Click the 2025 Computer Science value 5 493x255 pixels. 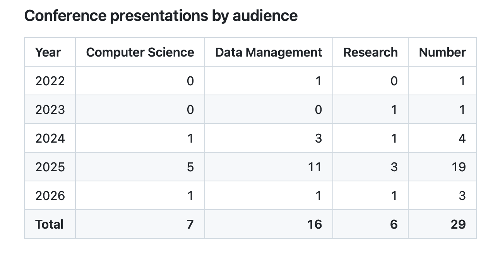click(190, 167)
